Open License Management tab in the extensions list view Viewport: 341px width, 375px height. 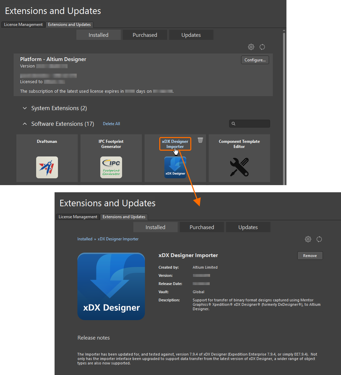click(23, 25)
